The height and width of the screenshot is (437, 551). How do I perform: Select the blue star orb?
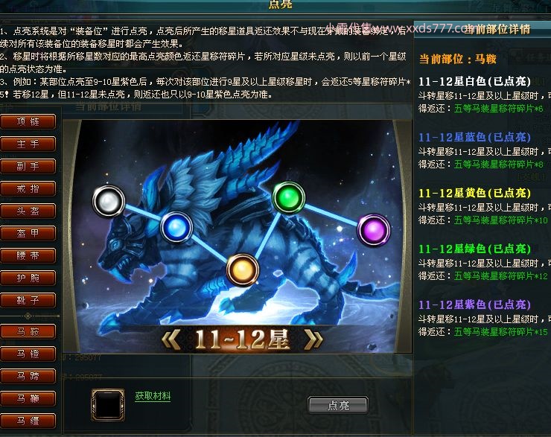pos(176,227)
